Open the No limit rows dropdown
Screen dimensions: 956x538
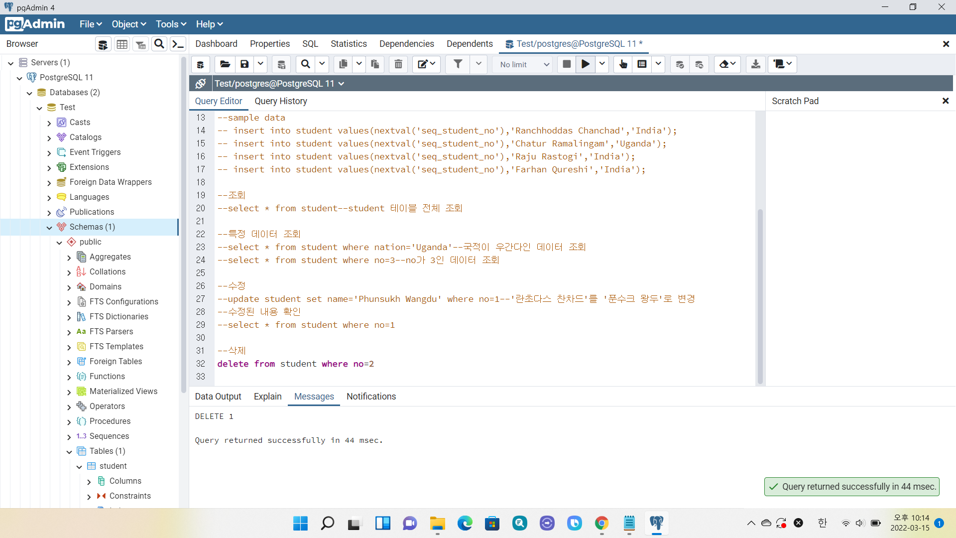524,64
